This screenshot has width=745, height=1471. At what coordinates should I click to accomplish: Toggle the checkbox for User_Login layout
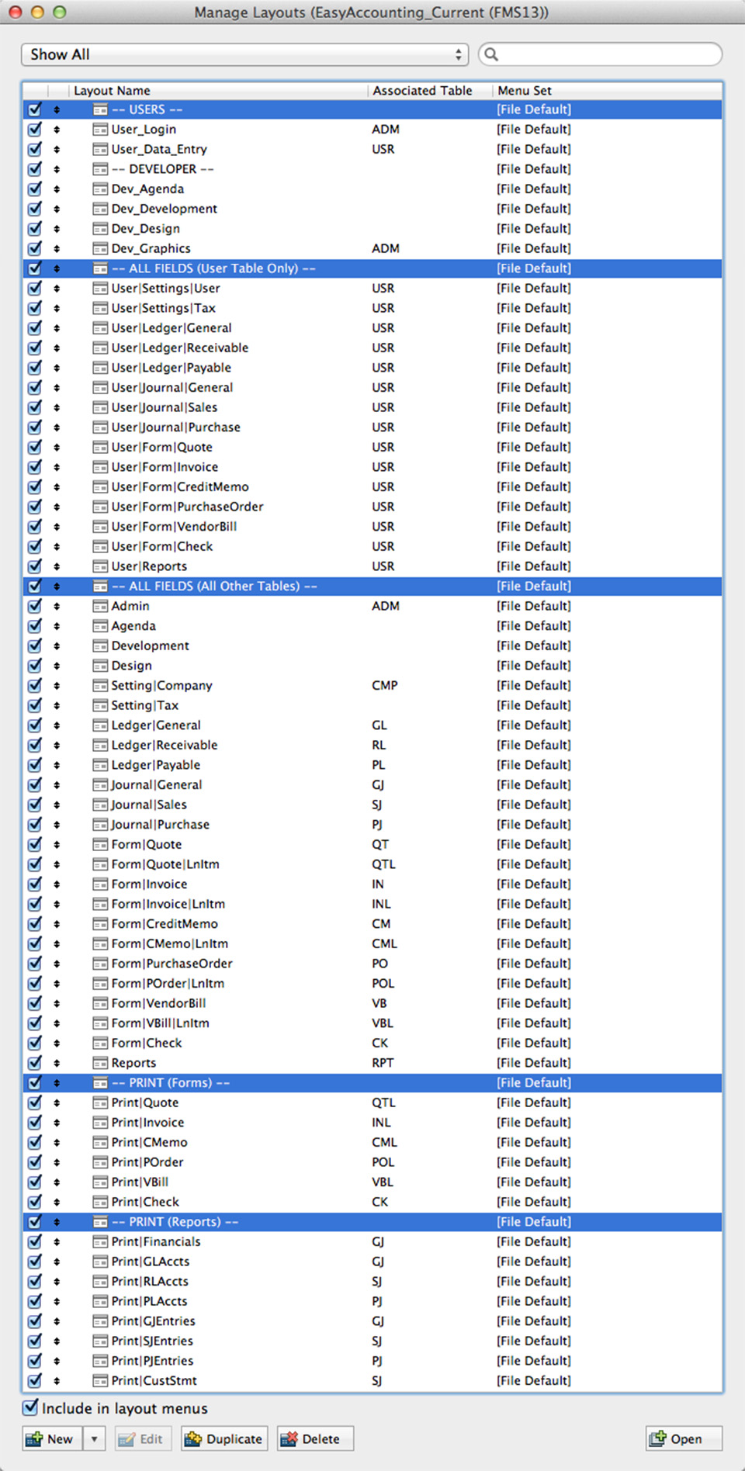point(35,130)
